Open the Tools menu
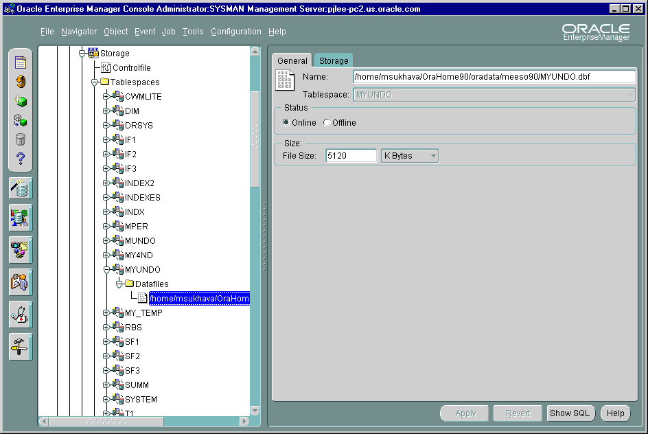The height and width of the screenshot is (434, 648). click(x=193, y=32)
